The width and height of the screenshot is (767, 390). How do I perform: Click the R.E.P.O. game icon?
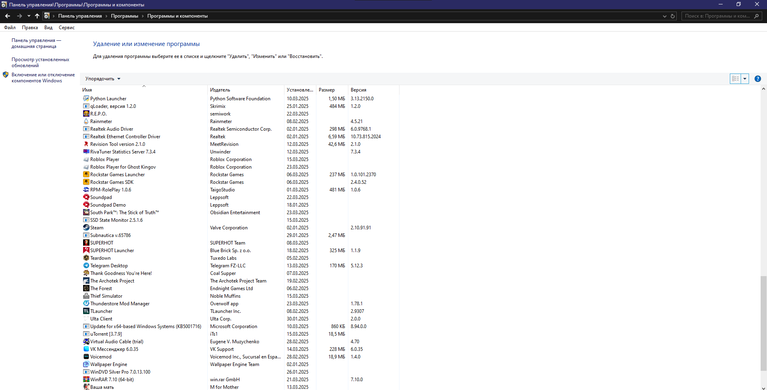point(86,114)
